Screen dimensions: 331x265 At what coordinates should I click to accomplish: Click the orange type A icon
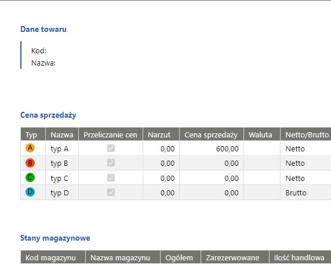(30, 148)
